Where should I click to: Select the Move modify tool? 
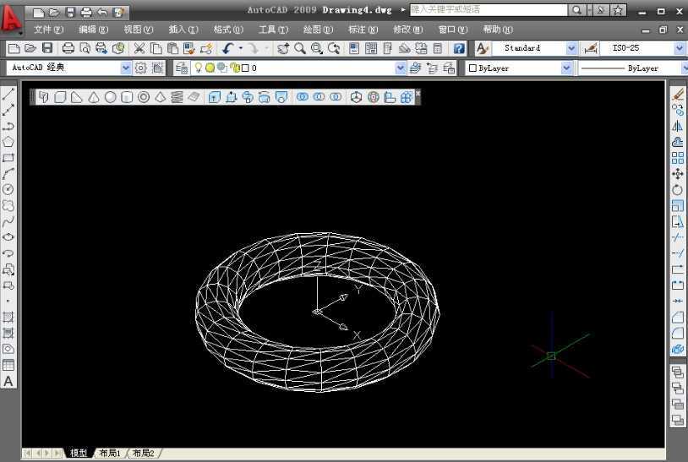point(678,174)
